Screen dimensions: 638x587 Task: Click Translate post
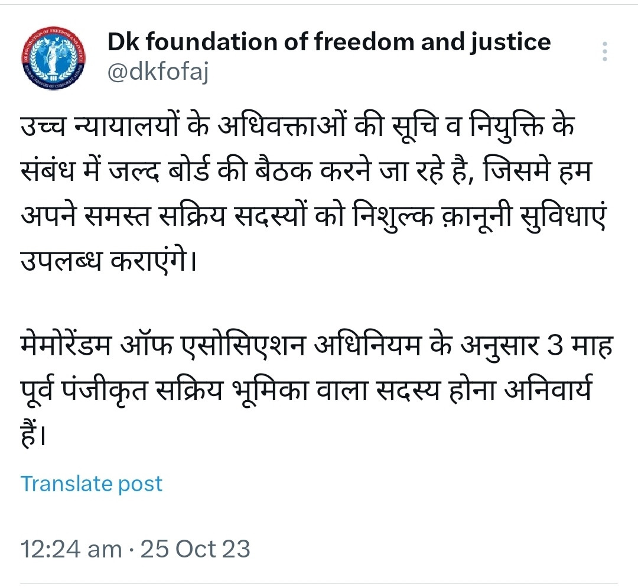tap(92, 484)
